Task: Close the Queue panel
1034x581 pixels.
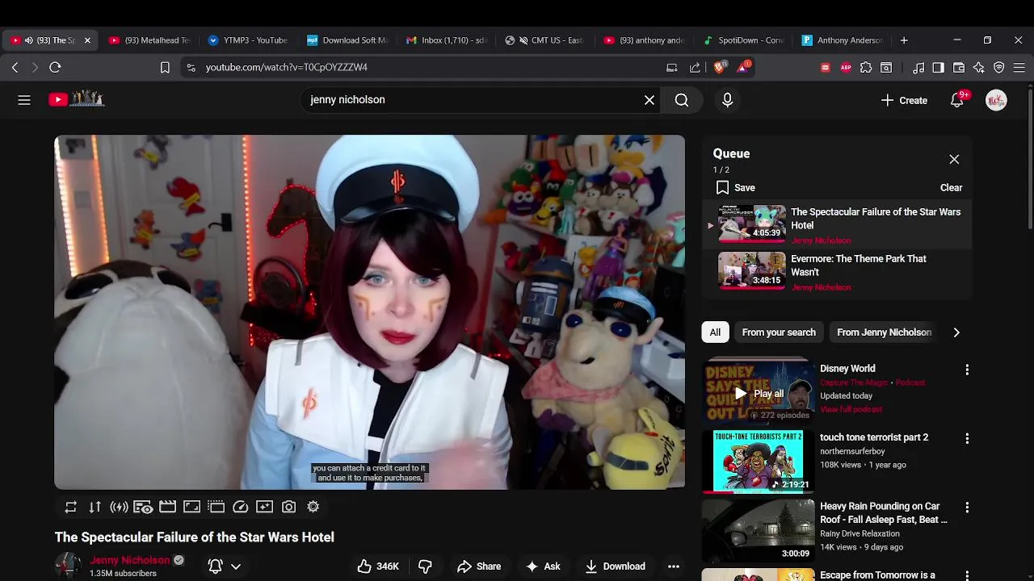Action: [x=954, y=159]
